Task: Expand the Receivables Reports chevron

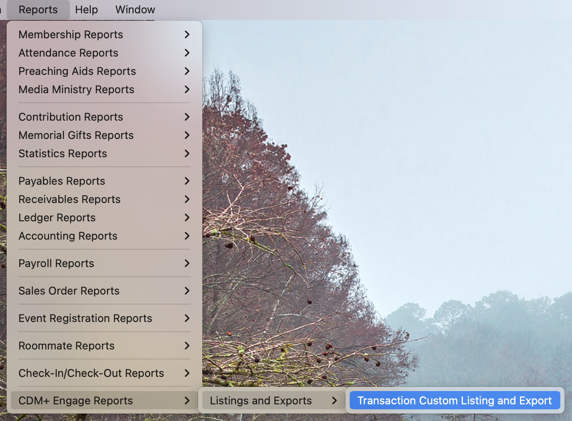Action: coord(187,199)
